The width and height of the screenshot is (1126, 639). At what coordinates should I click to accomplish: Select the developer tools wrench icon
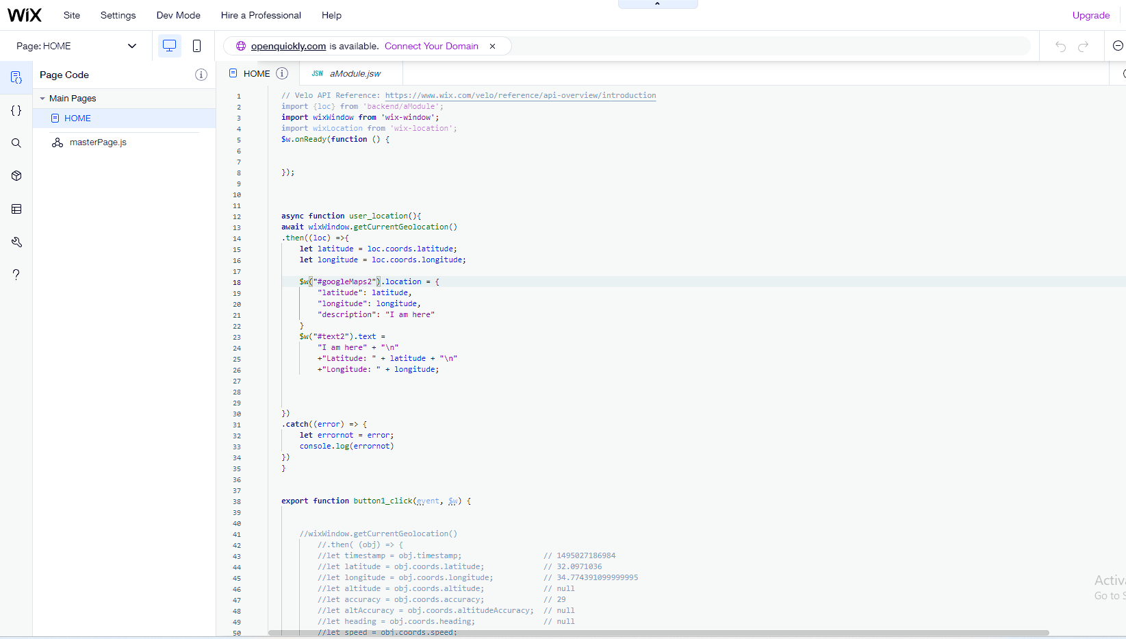[x=16, y=242]
